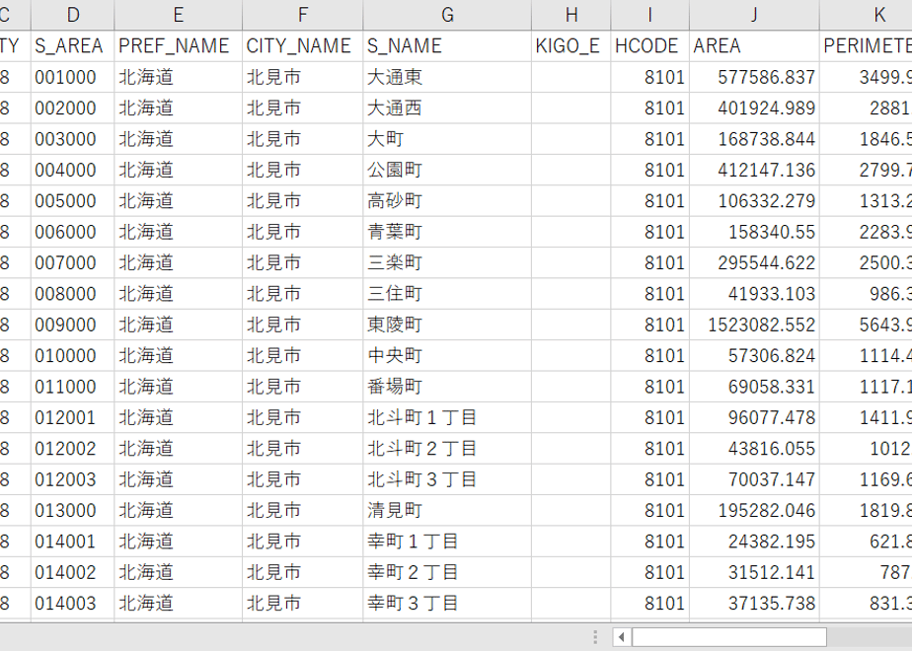Select the cell 大通西

[447, 108]
